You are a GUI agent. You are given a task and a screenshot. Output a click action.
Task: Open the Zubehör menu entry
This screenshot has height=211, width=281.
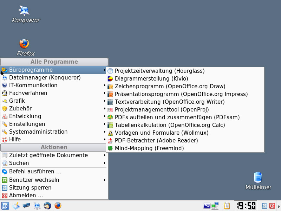click(54, 108)
